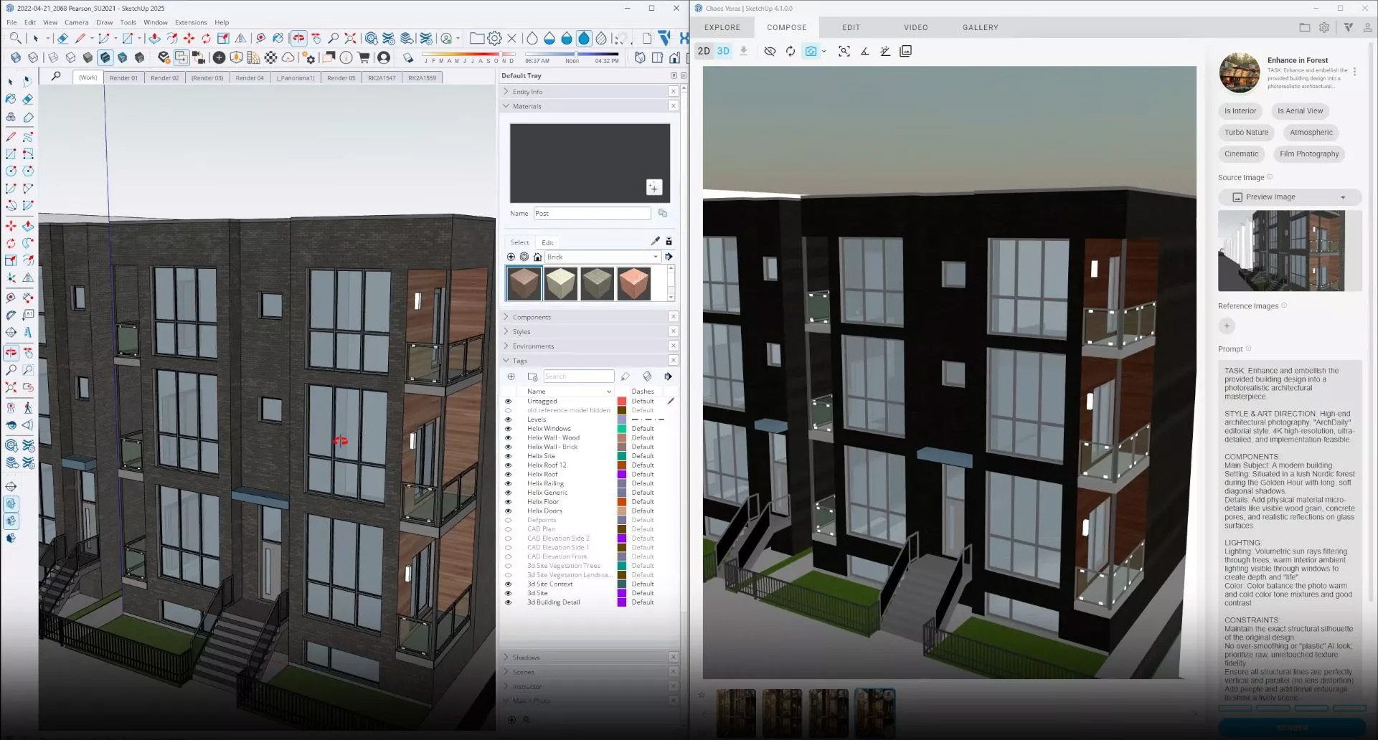The height and width of the screenshot is (740, 1378).
Task: Choose the Rectangle tool in the left palette
Action: click(11, 153)
